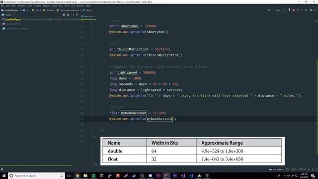Open the Navigate menu
The height and width of the screenshot is (179, 318).
pyautogui.click(x=21, y=5)
